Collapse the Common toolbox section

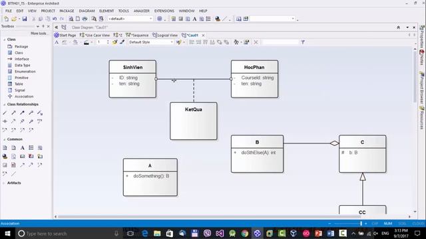5,139
